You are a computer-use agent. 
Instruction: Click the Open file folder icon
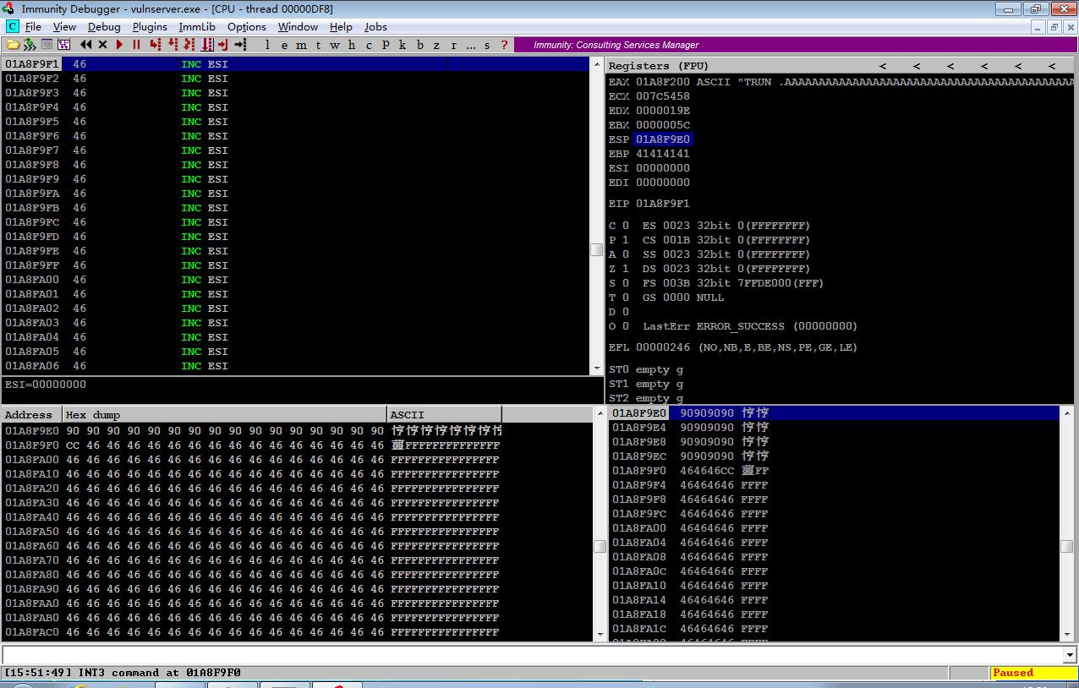tap(13, 45)
